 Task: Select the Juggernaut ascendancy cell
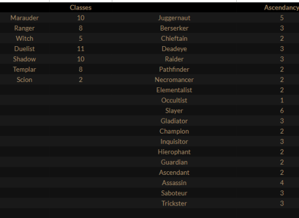pos(174,18)
